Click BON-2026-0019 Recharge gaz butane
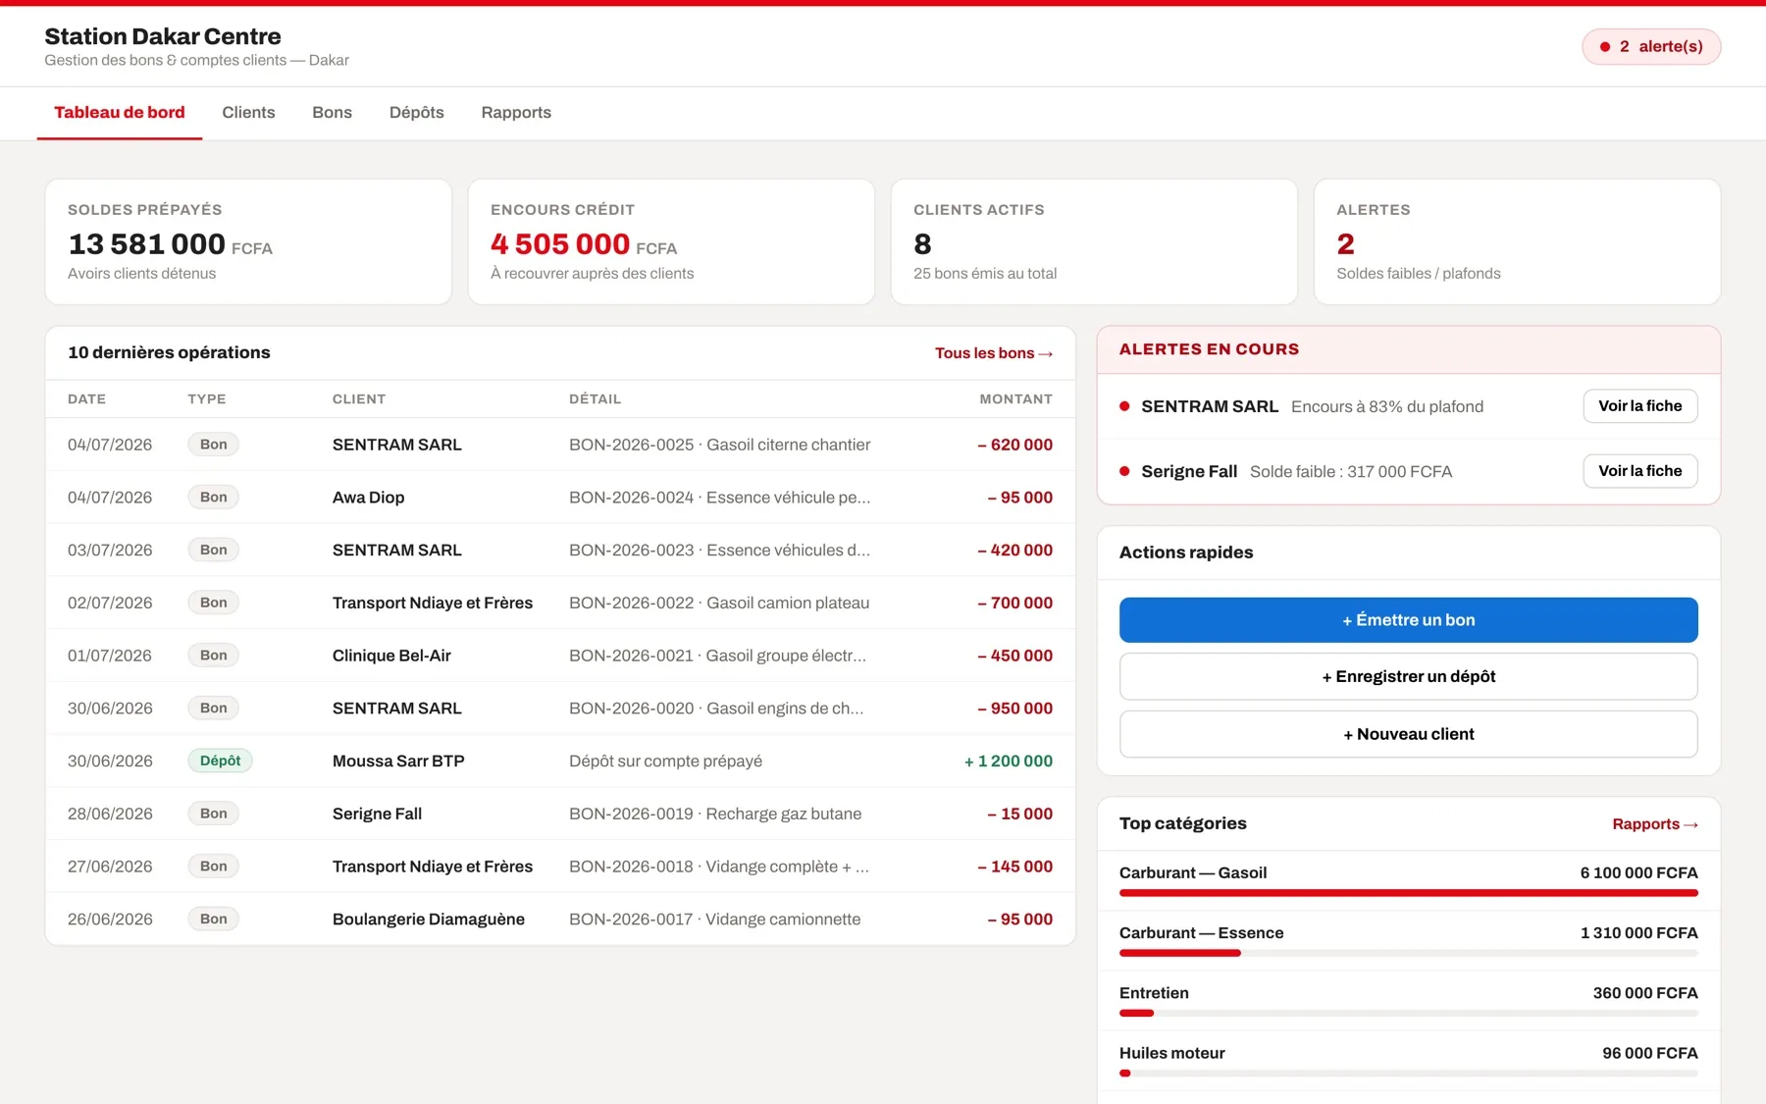Viewport: 1766px width, 1104px height. click(x=715, y=814)
